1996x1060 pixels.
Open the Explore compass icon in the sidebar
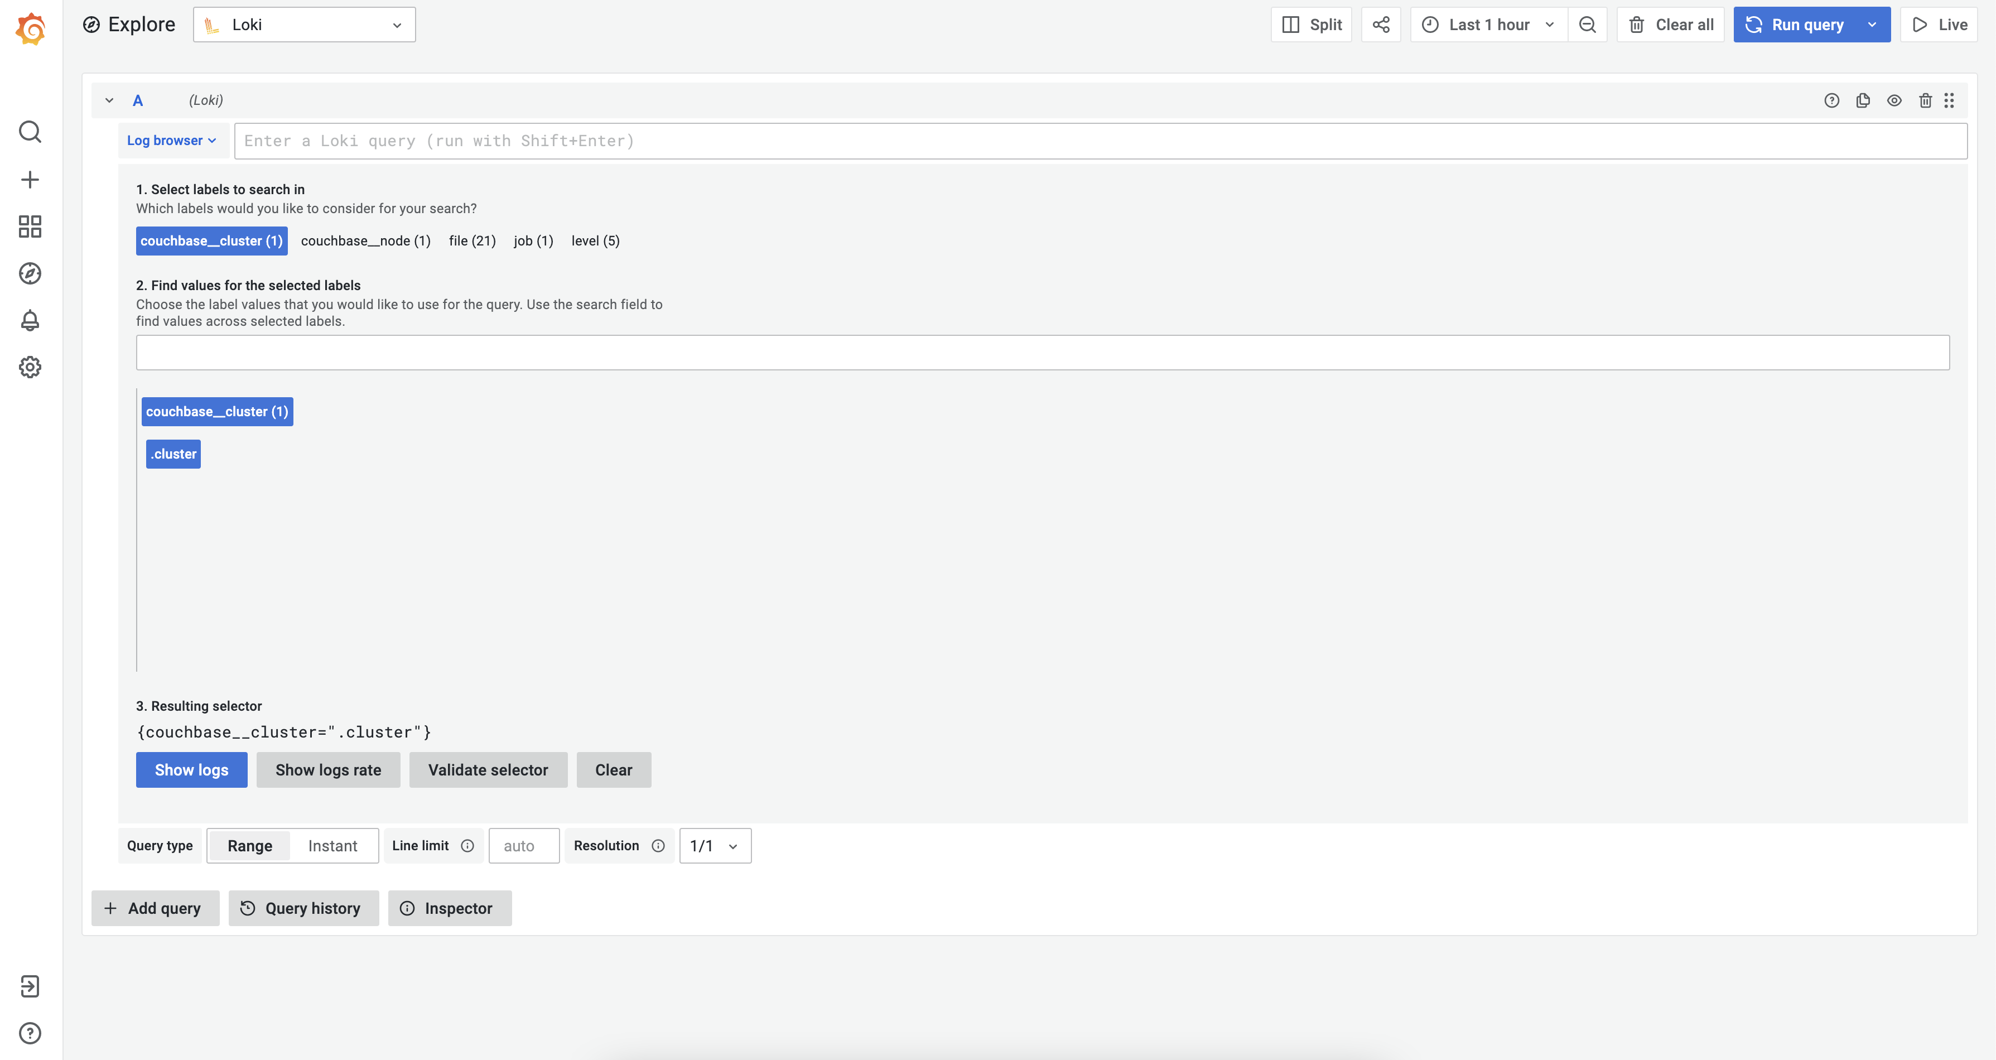click(30, 273)
